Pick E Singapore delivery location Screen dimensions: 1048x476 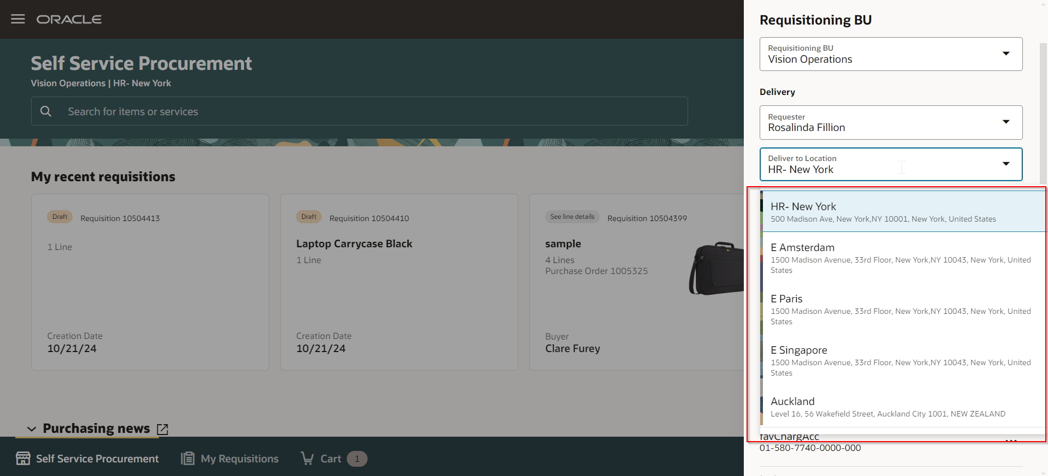(x=903, y=360)
